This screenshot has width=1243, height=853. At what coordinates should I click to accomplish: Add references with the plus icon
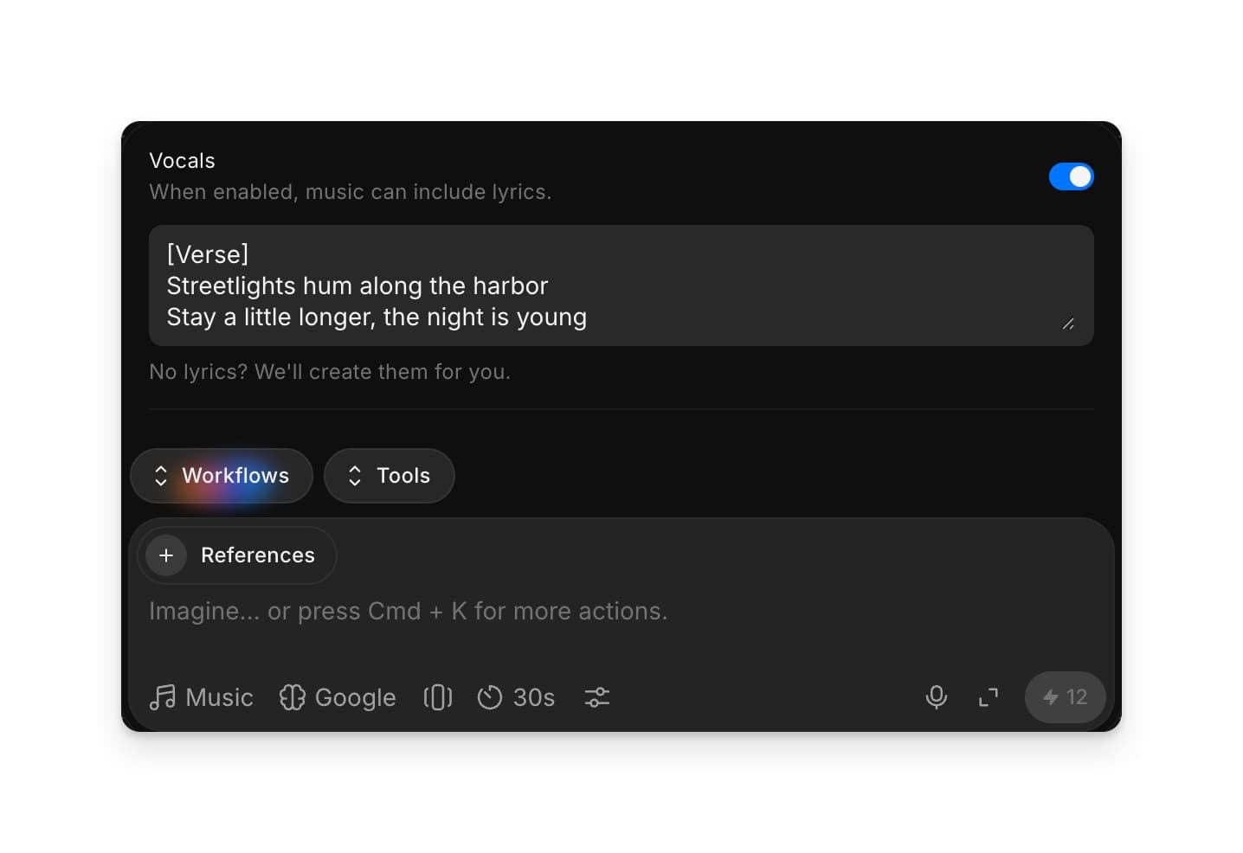point(166,555)
